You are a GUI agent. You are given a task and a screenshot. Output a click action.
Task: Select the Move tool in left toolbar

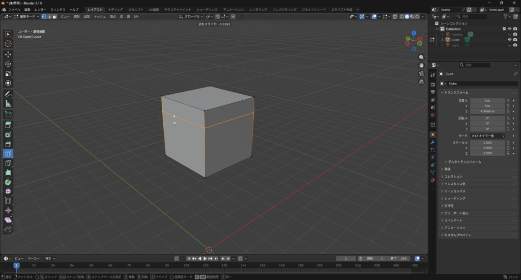(x=8, y=54)
